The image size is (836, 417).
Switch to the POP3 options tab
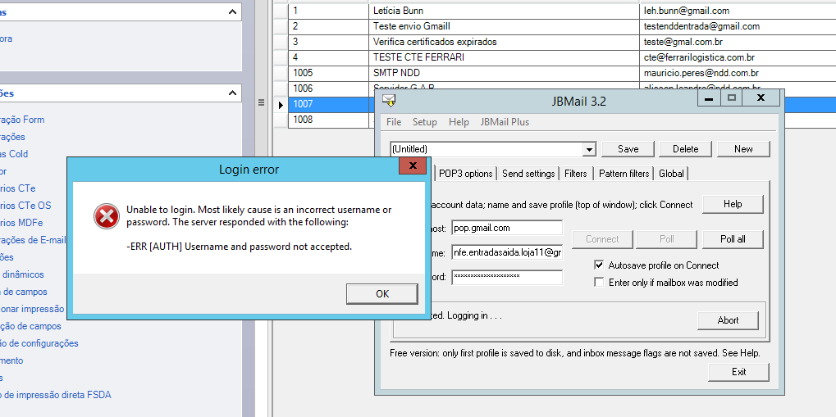click(466, 174)
